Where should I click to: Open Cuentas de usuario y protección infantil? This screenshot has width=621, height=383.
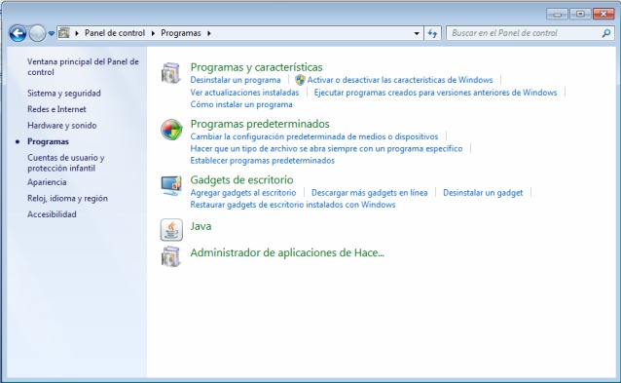click(x=66, y=163)
